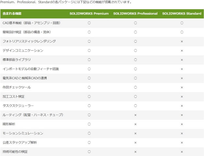The width and height of the screenshot is (204, 156).
Task: Select the 線形解析 row label
Action: pyautogui.click(x=9, y=124)
